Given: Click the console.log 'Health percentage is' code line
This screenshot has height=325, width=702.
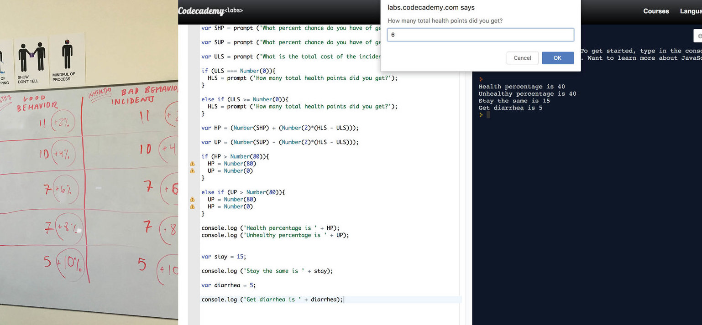Looking at the screenshot, I should (271, 228).
